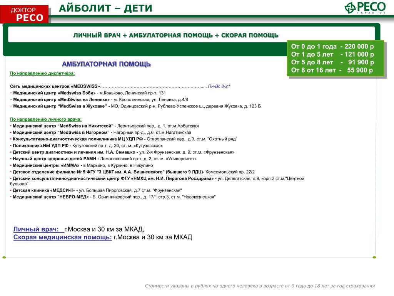Click the От 8 от 16 лет price line
This screenshot has width=394, height=296.
click(332, 70)
